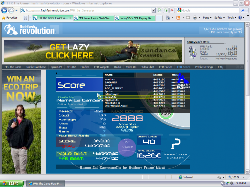
Task: Click the Help question mark icon
Action: tap(240, 18)
